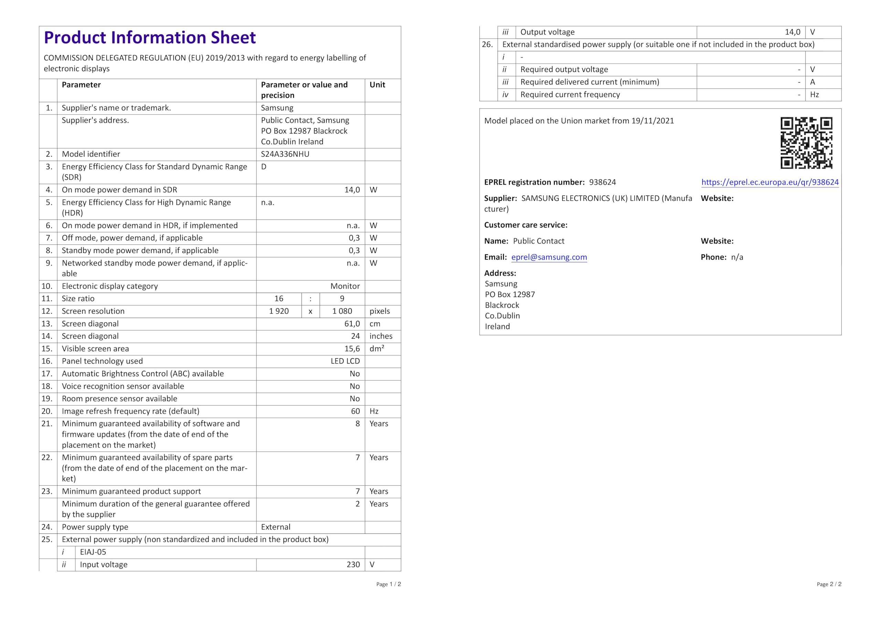Select the 61,0 cm screen diagonal value
Image resolution: width=881 pixels, height=623 pixels.
pos(352,324)
